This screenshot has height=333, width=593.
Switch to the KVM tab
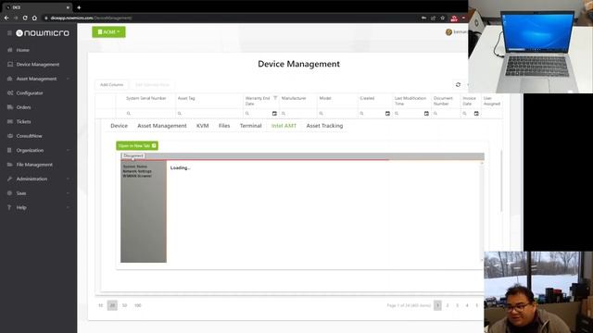pyautogui.click(x=202, y=126)
